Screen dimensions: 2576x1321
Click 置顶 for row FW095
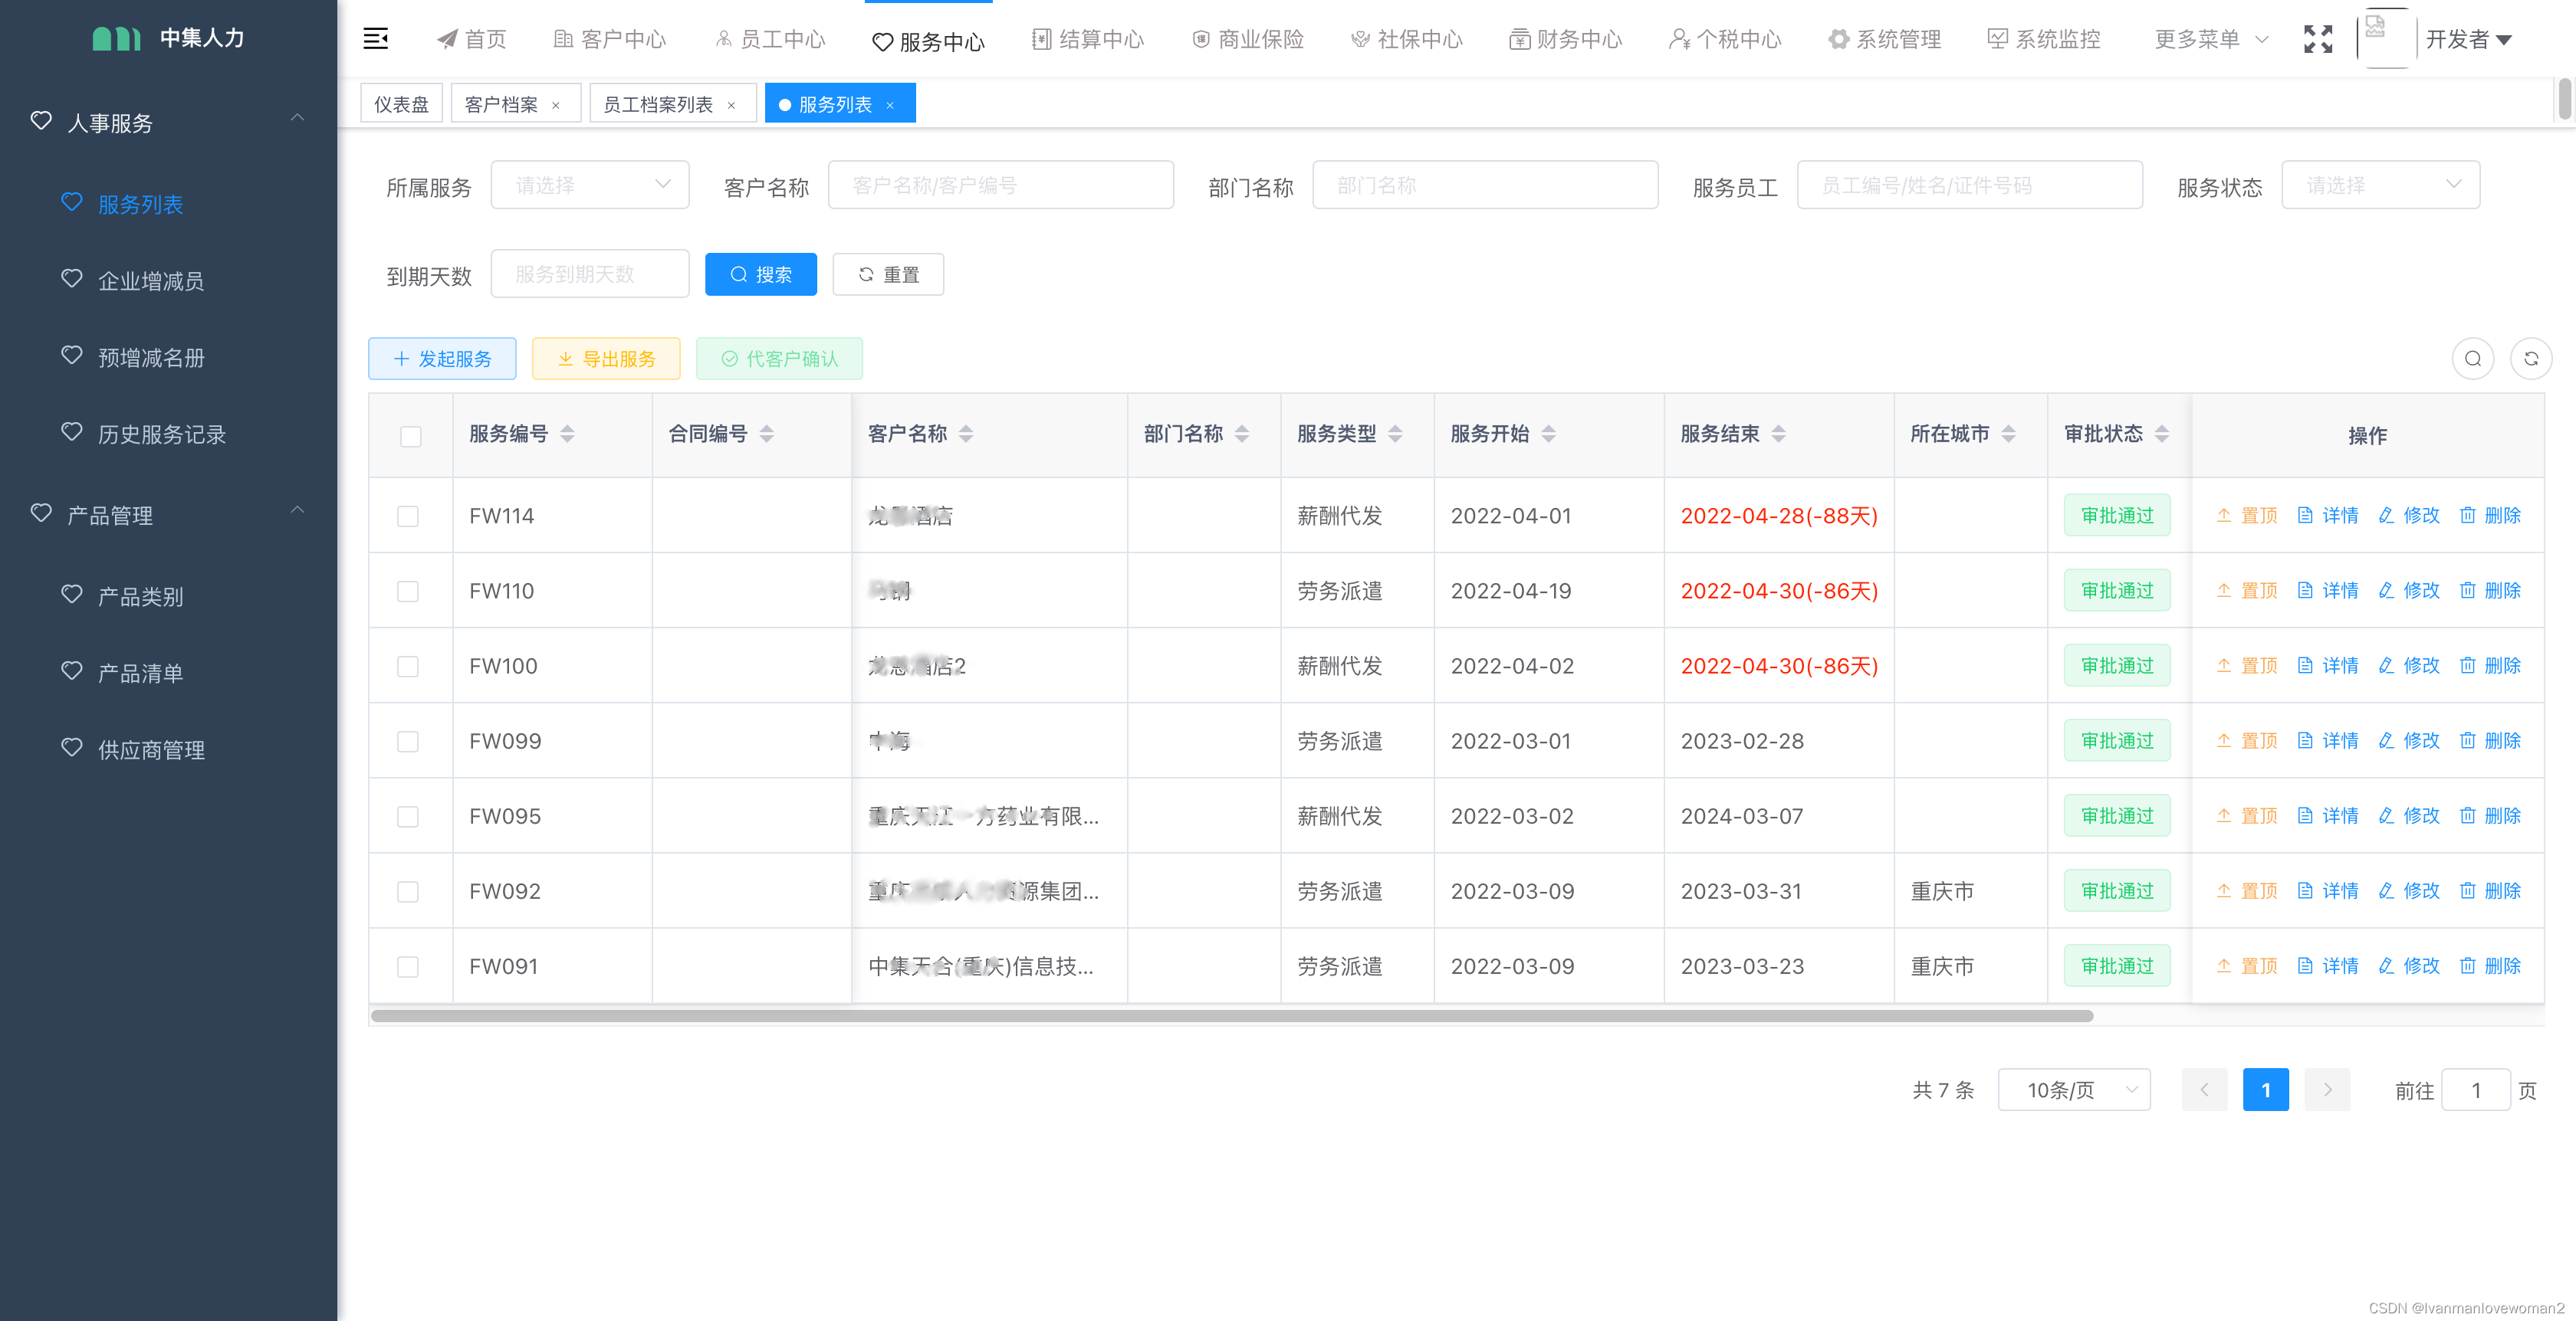(x=2246, y=815)
